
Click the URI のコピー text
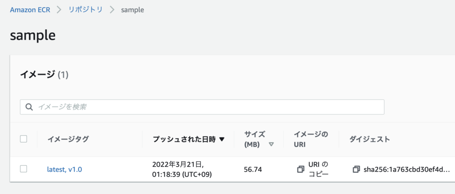click(x=318, y=169)
